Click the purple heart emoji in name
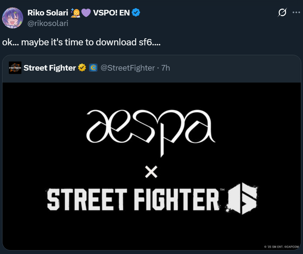The width and height of the screenshot is (303, 254). click(86, 13)
